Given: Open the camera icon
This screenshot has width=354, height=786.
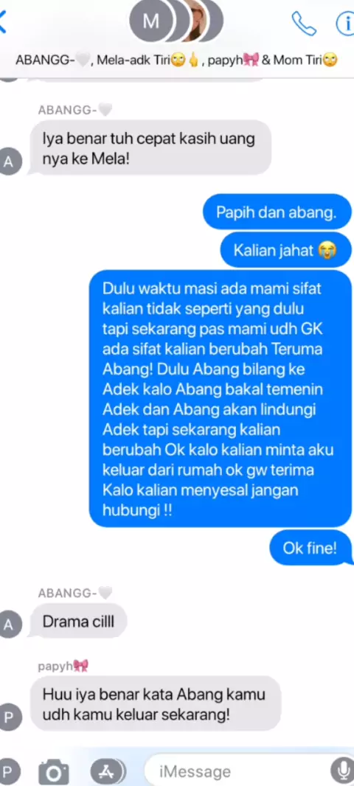Looking at the screenshot, I should [x=54, y=771].
